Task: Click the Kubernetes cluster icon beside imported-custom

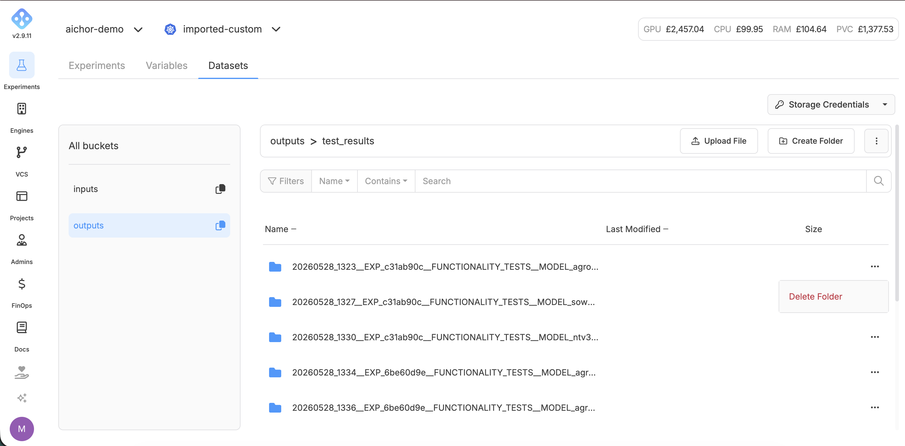Action: tap(170, 29)
